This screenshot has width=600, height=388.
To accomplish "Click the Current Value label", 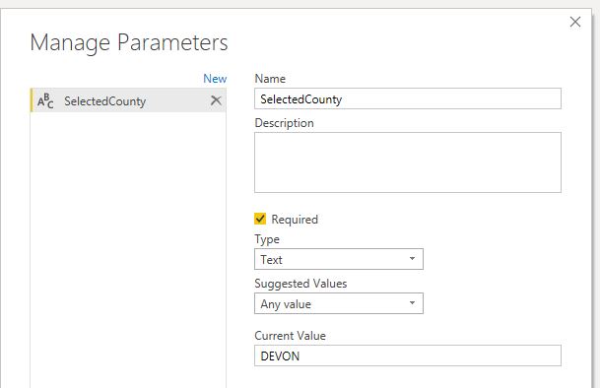I will point(290,336).
